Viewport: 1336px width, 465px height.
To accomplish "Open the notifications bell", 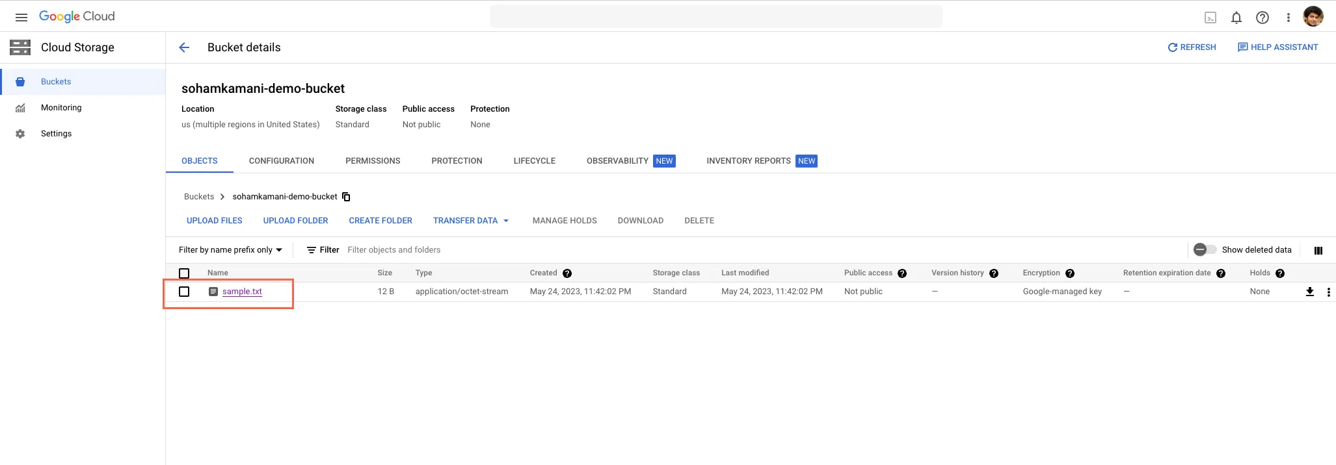I will click(1236, 18).
